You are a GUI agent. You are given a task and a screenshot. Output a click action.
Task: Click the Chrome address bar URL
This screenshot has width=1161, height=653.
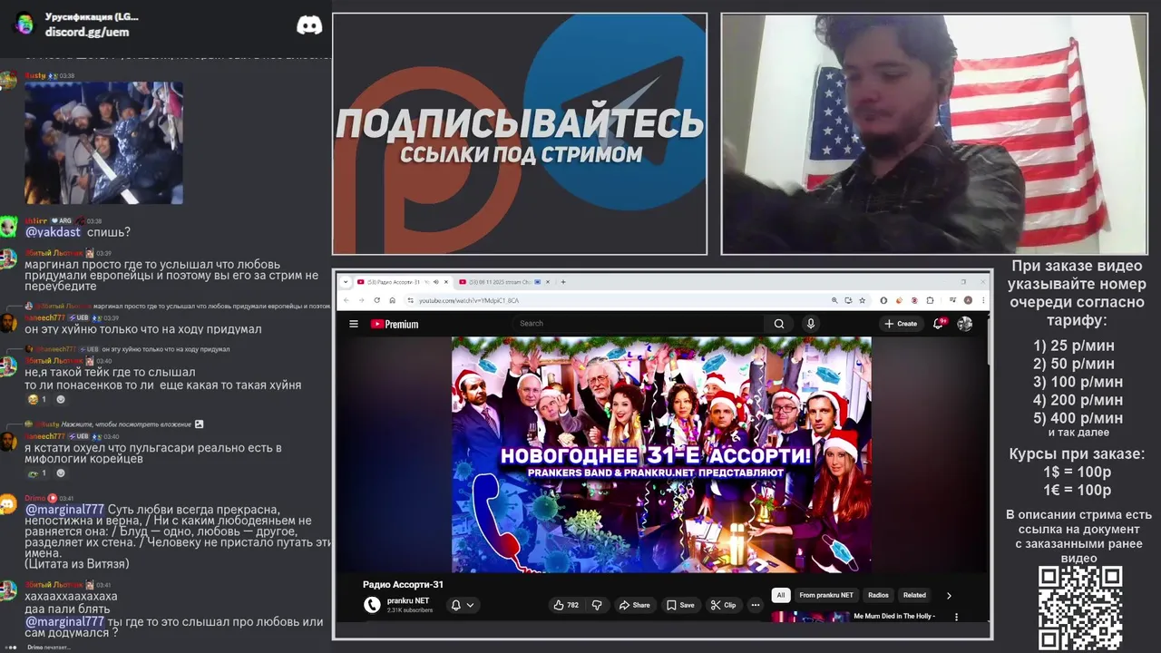click(469, 300)
